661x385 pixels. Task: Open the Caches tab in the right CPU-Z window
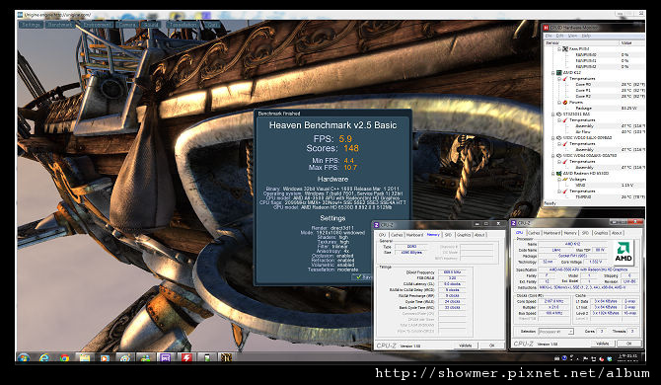[x=534, y=233]
